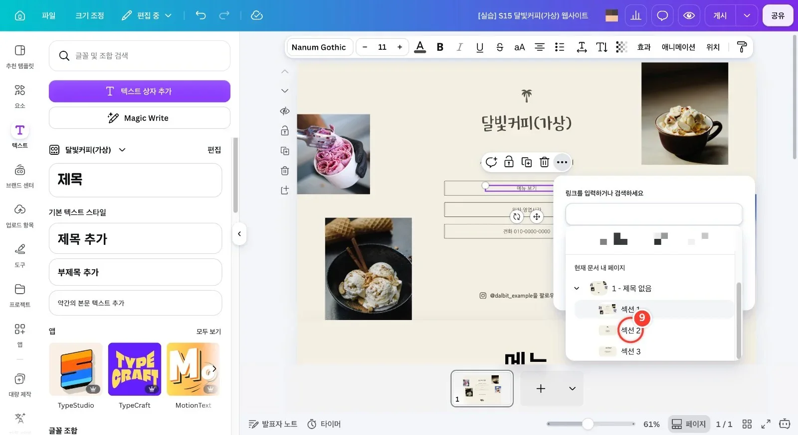798x435 pixels.
Task: Click the link input field
Action: 654,214
